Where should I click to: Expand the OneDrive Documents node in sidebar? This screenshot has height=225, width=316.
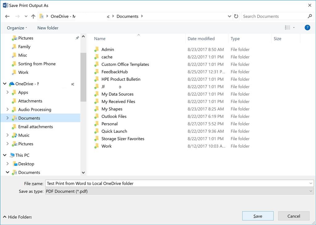(7, 118)
